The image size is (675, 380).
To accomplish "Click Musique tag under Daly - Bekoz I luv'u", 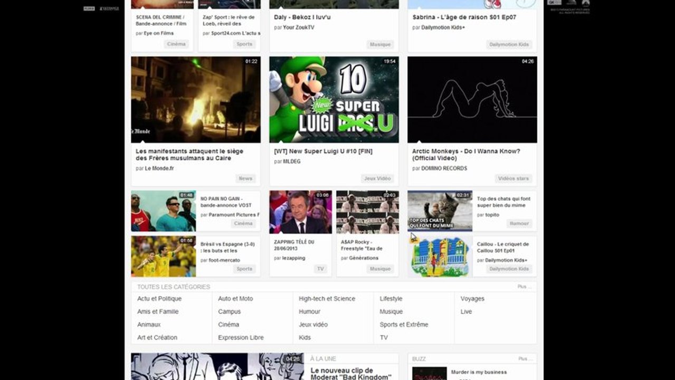I will click(x=380, y=44).
